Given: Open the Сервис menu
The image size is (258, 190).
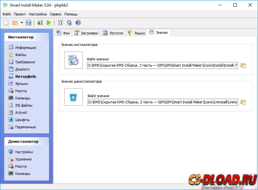Looking at the screenshot, I should pos(55,14).
